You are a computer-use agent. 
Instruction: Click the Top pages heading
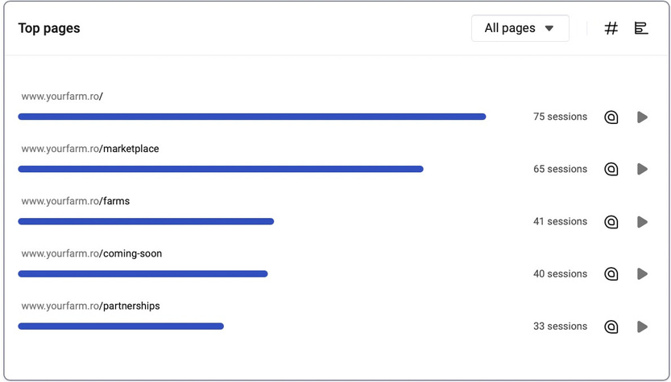(49, 28)
